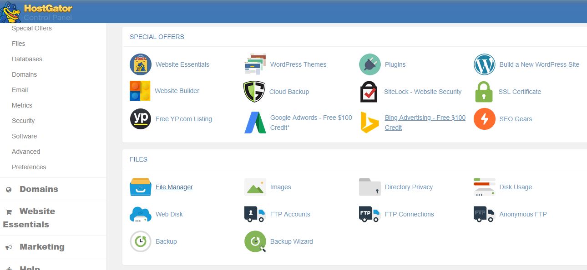587x270 pixels.
Task: Open the SSL Certificate text link
Action: tap(520, 92)
